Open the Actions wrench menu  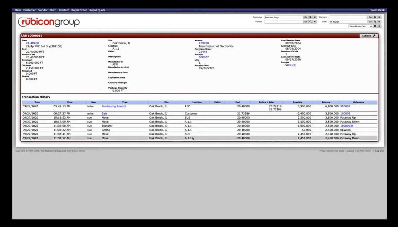[x=368, y=35]
